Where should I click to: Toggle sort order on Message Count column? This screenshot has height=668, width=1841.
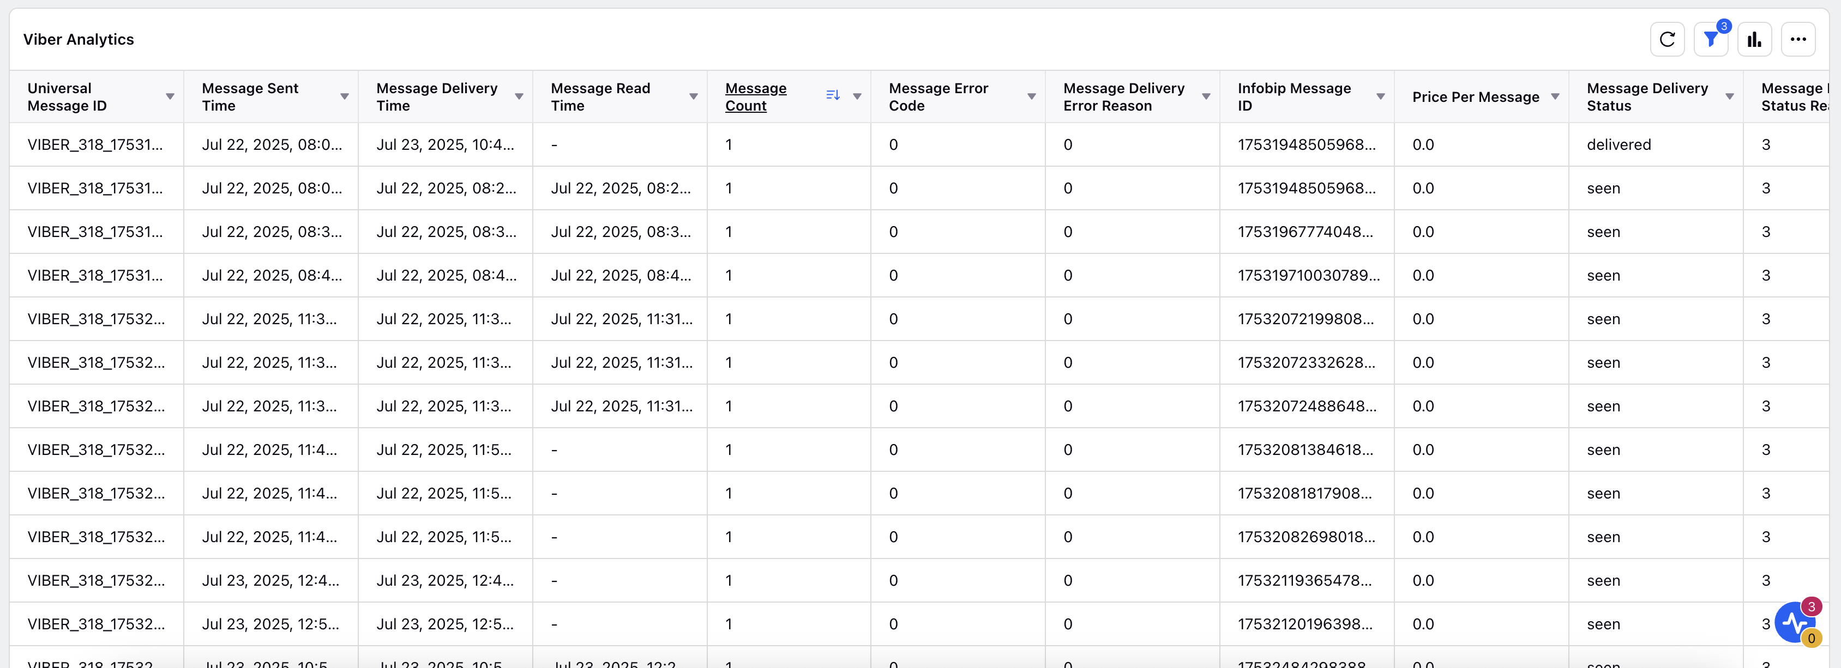833,96
